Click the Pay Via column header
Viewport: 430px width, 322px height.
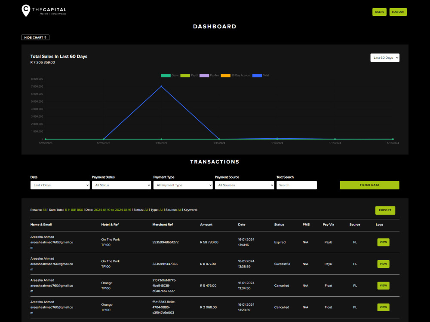tap(328, 225)
